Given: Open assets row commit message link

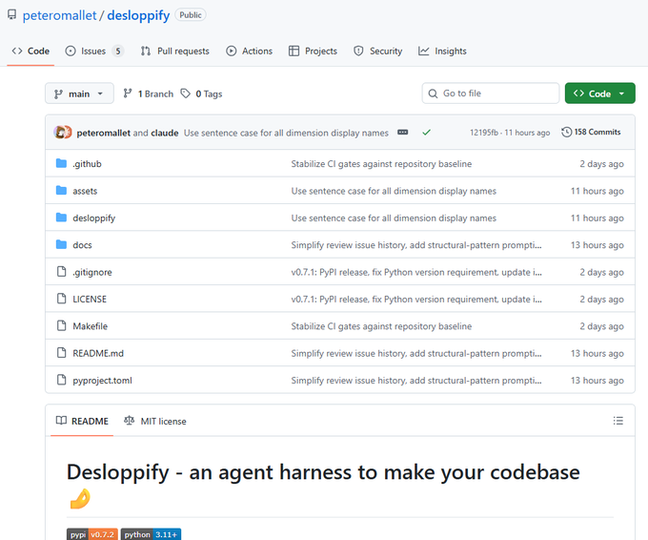Looking at the screenshot, I should click(394, 191).
